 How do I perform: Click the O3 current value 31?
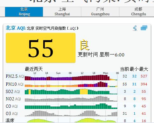coord(125,113)
